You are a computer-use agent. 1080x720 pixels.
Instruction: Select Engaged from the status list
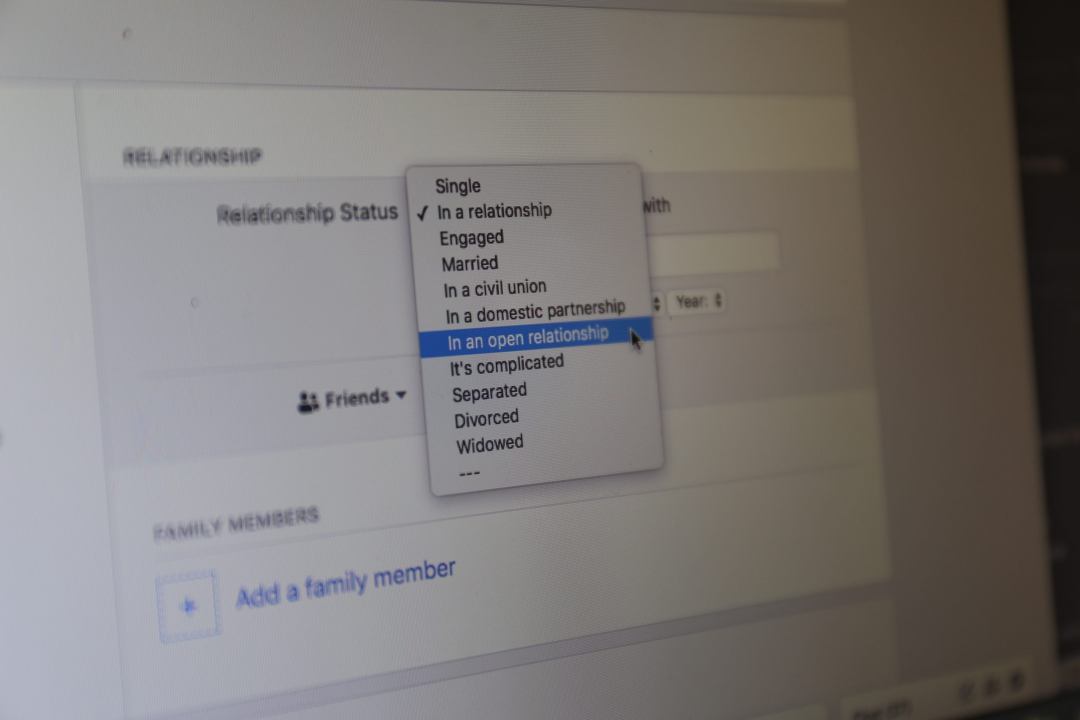tap(472, 238)
